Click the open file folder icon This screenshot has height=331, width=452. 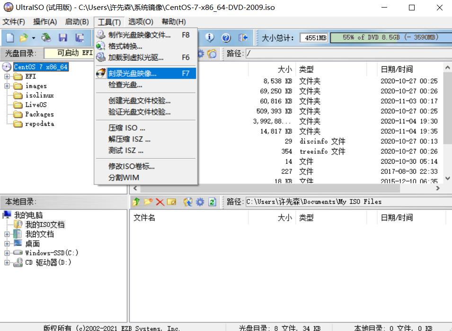[x=24, y=37]
